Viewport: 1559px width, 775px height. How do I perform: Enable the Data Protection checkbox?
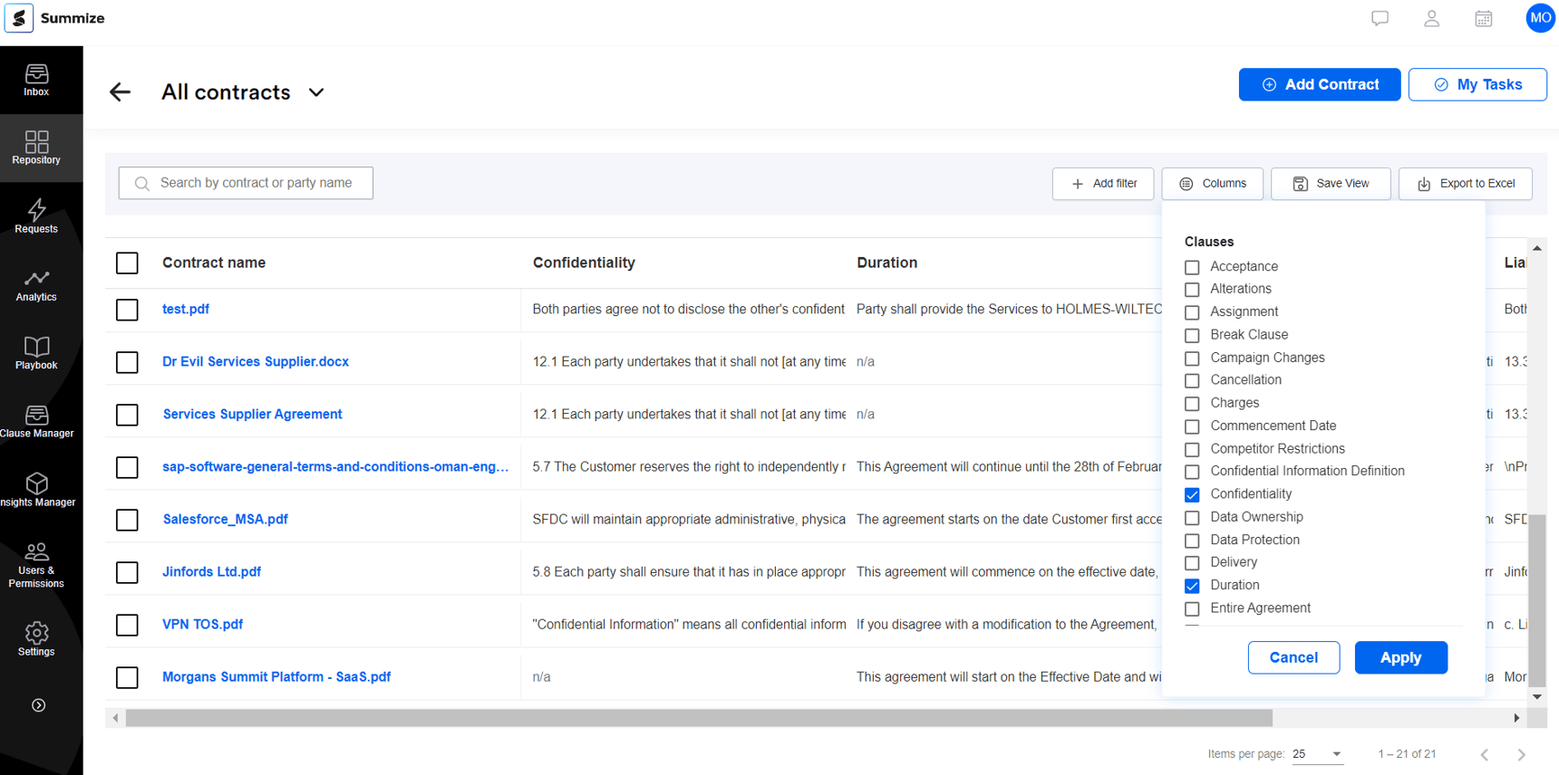[1192, 541]
